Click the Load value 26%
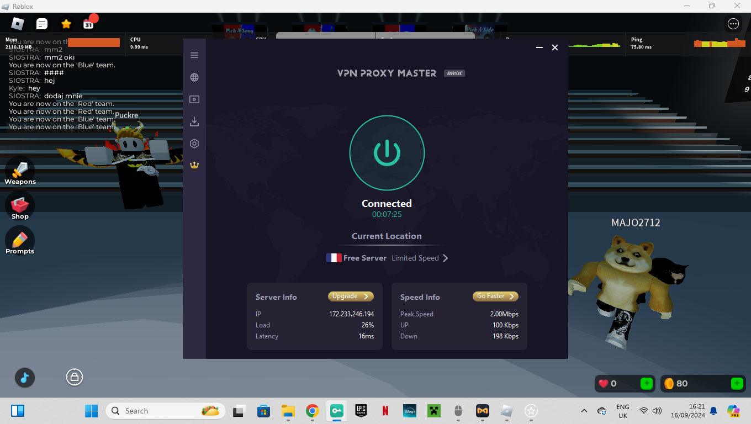Viewport: 751px width, 424px height. pyautogui.click(x=368, y=325)
